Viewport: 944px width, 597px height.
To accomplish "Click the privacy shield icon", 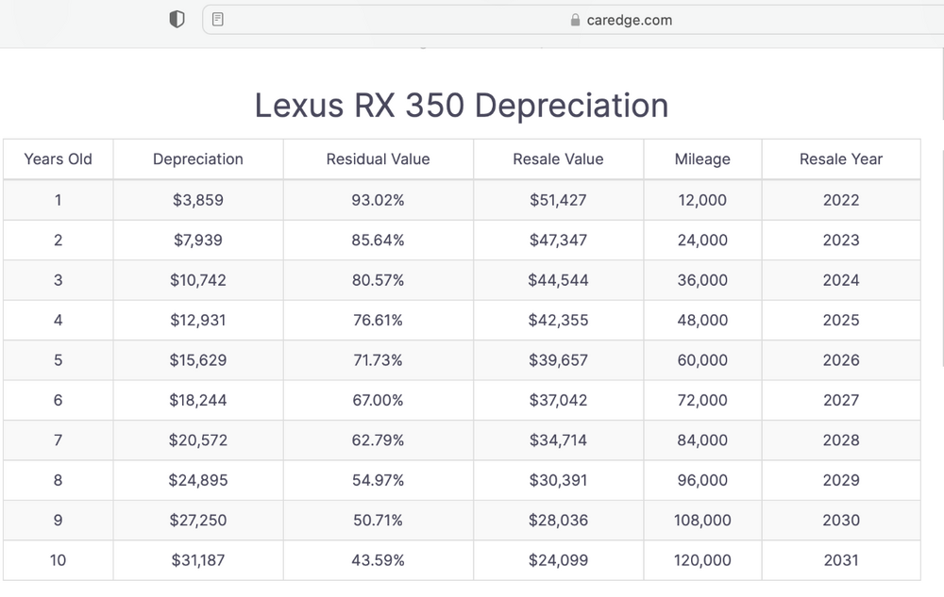I will [x=177, y=20].
